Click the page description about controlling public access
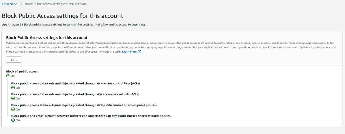345x134 pixels. point(74,25)
